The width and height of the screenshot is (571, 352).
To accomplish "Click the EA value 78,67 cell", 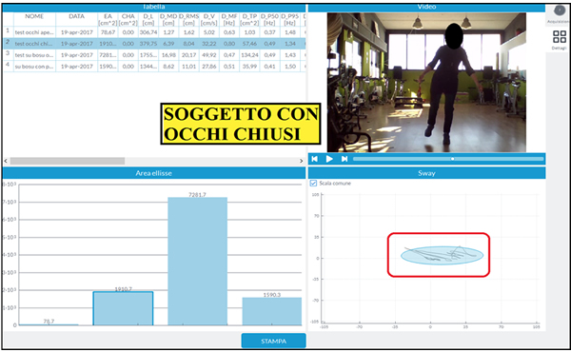I will (x=108, y=32).
